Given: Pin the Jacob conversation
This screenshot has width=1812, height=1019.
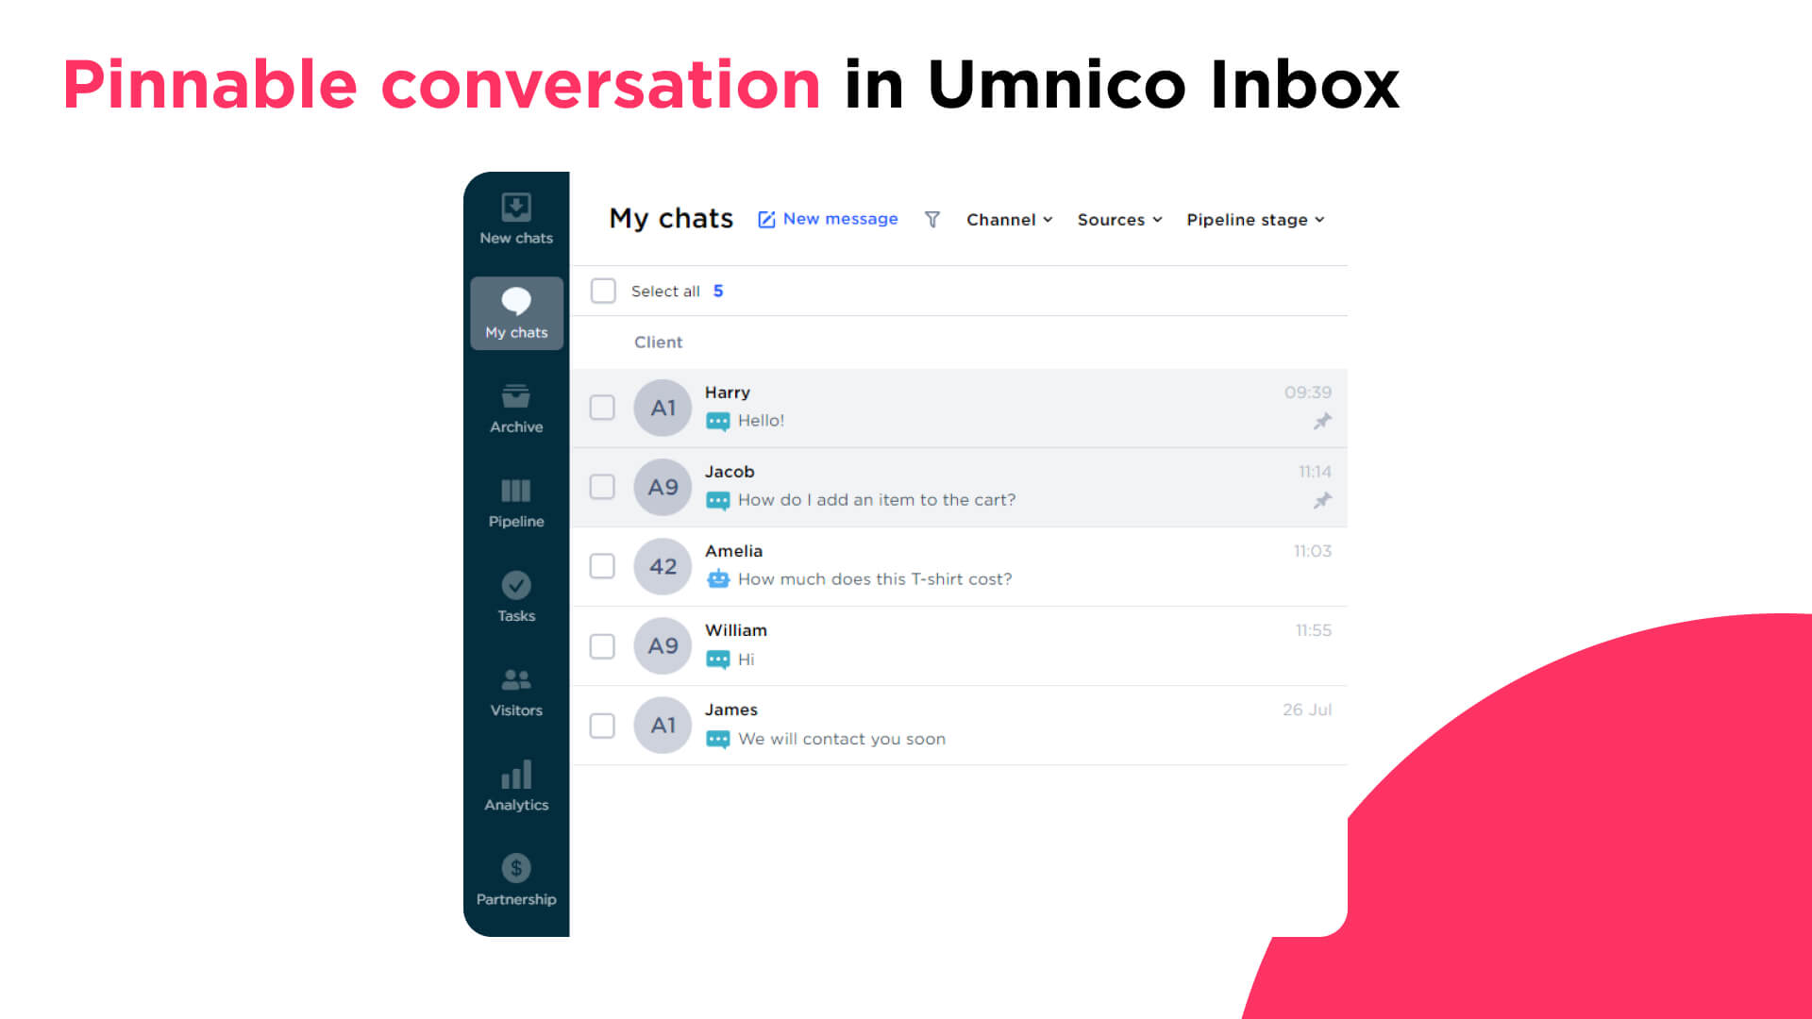Looking at the screenshot, I should pos(1320,500).
